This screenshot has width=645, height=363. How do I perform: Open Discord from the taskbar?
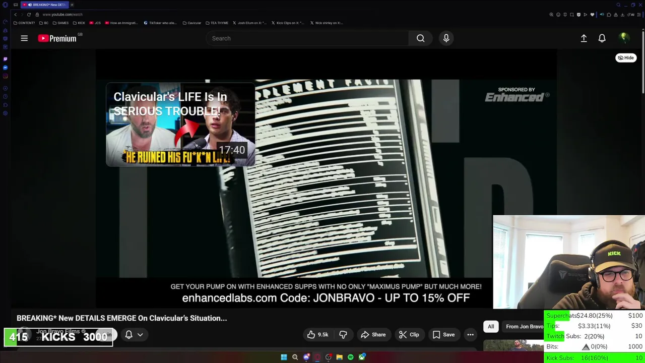[x=306, y=357]
